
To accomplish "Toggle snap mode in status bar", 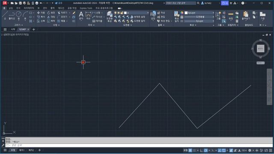I will (194, 150).
